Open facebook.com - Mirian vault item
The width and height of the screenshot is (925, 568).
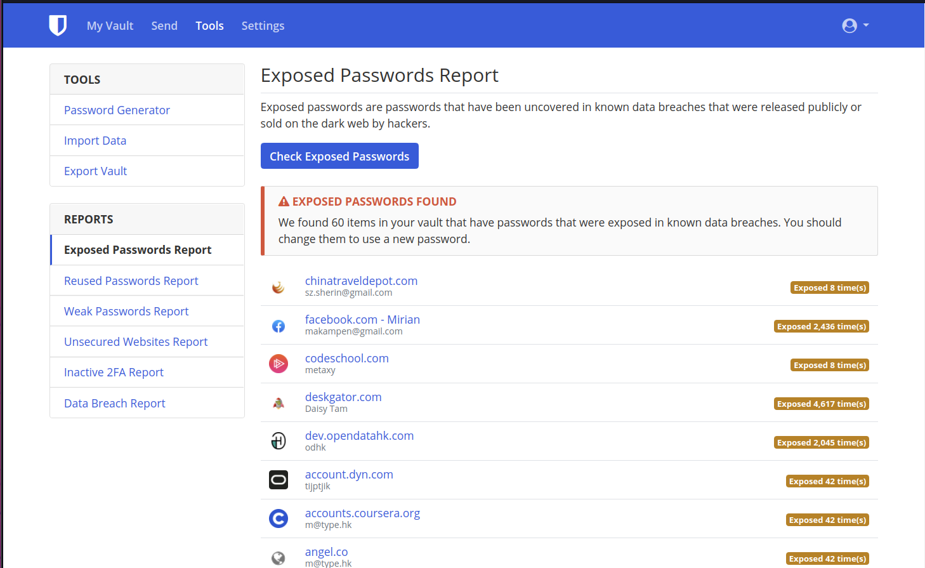[x=362, y=319]
